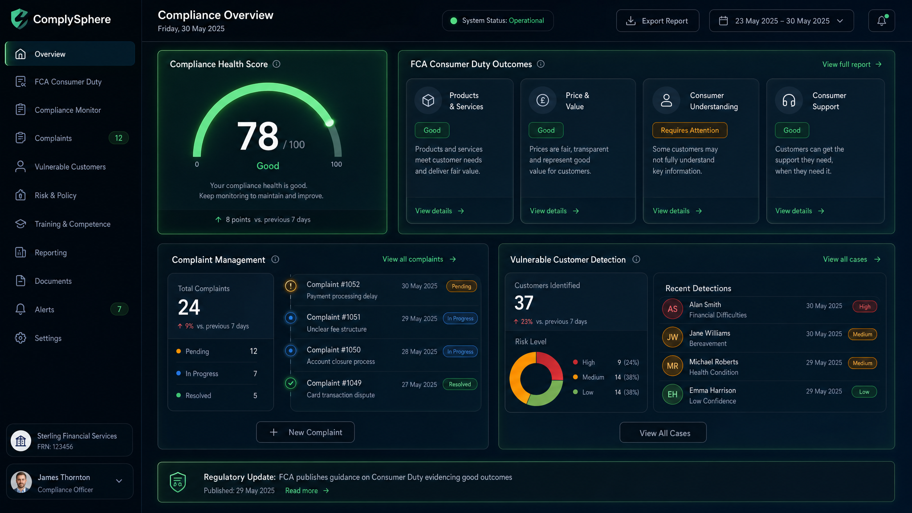View details for Price & Value
Image resolution: width=912 pixels, height=513 pixels.
[x=554, y=211]
